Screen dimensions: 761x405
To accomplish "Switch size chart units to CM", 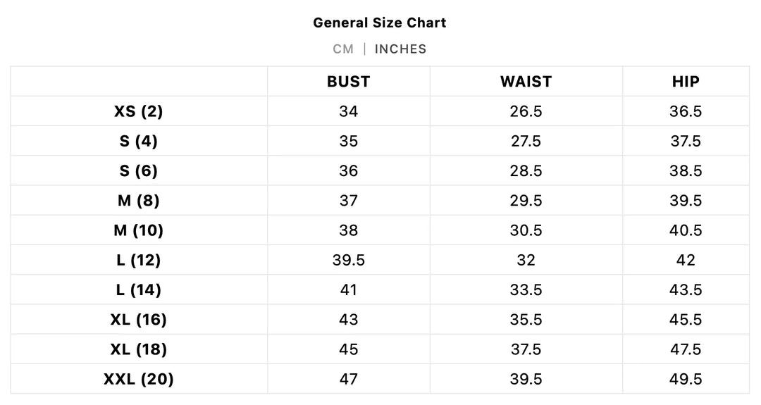I will pos(343,49).
